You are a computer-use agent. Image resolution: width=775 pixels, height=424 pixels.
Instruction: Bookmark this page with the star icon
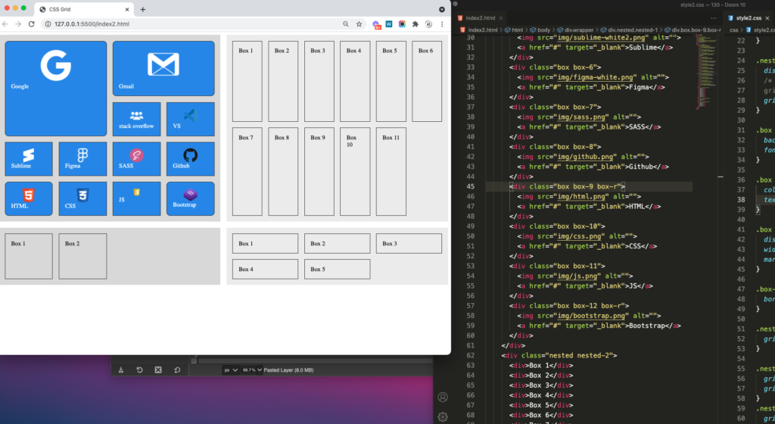tap(359, 23)
